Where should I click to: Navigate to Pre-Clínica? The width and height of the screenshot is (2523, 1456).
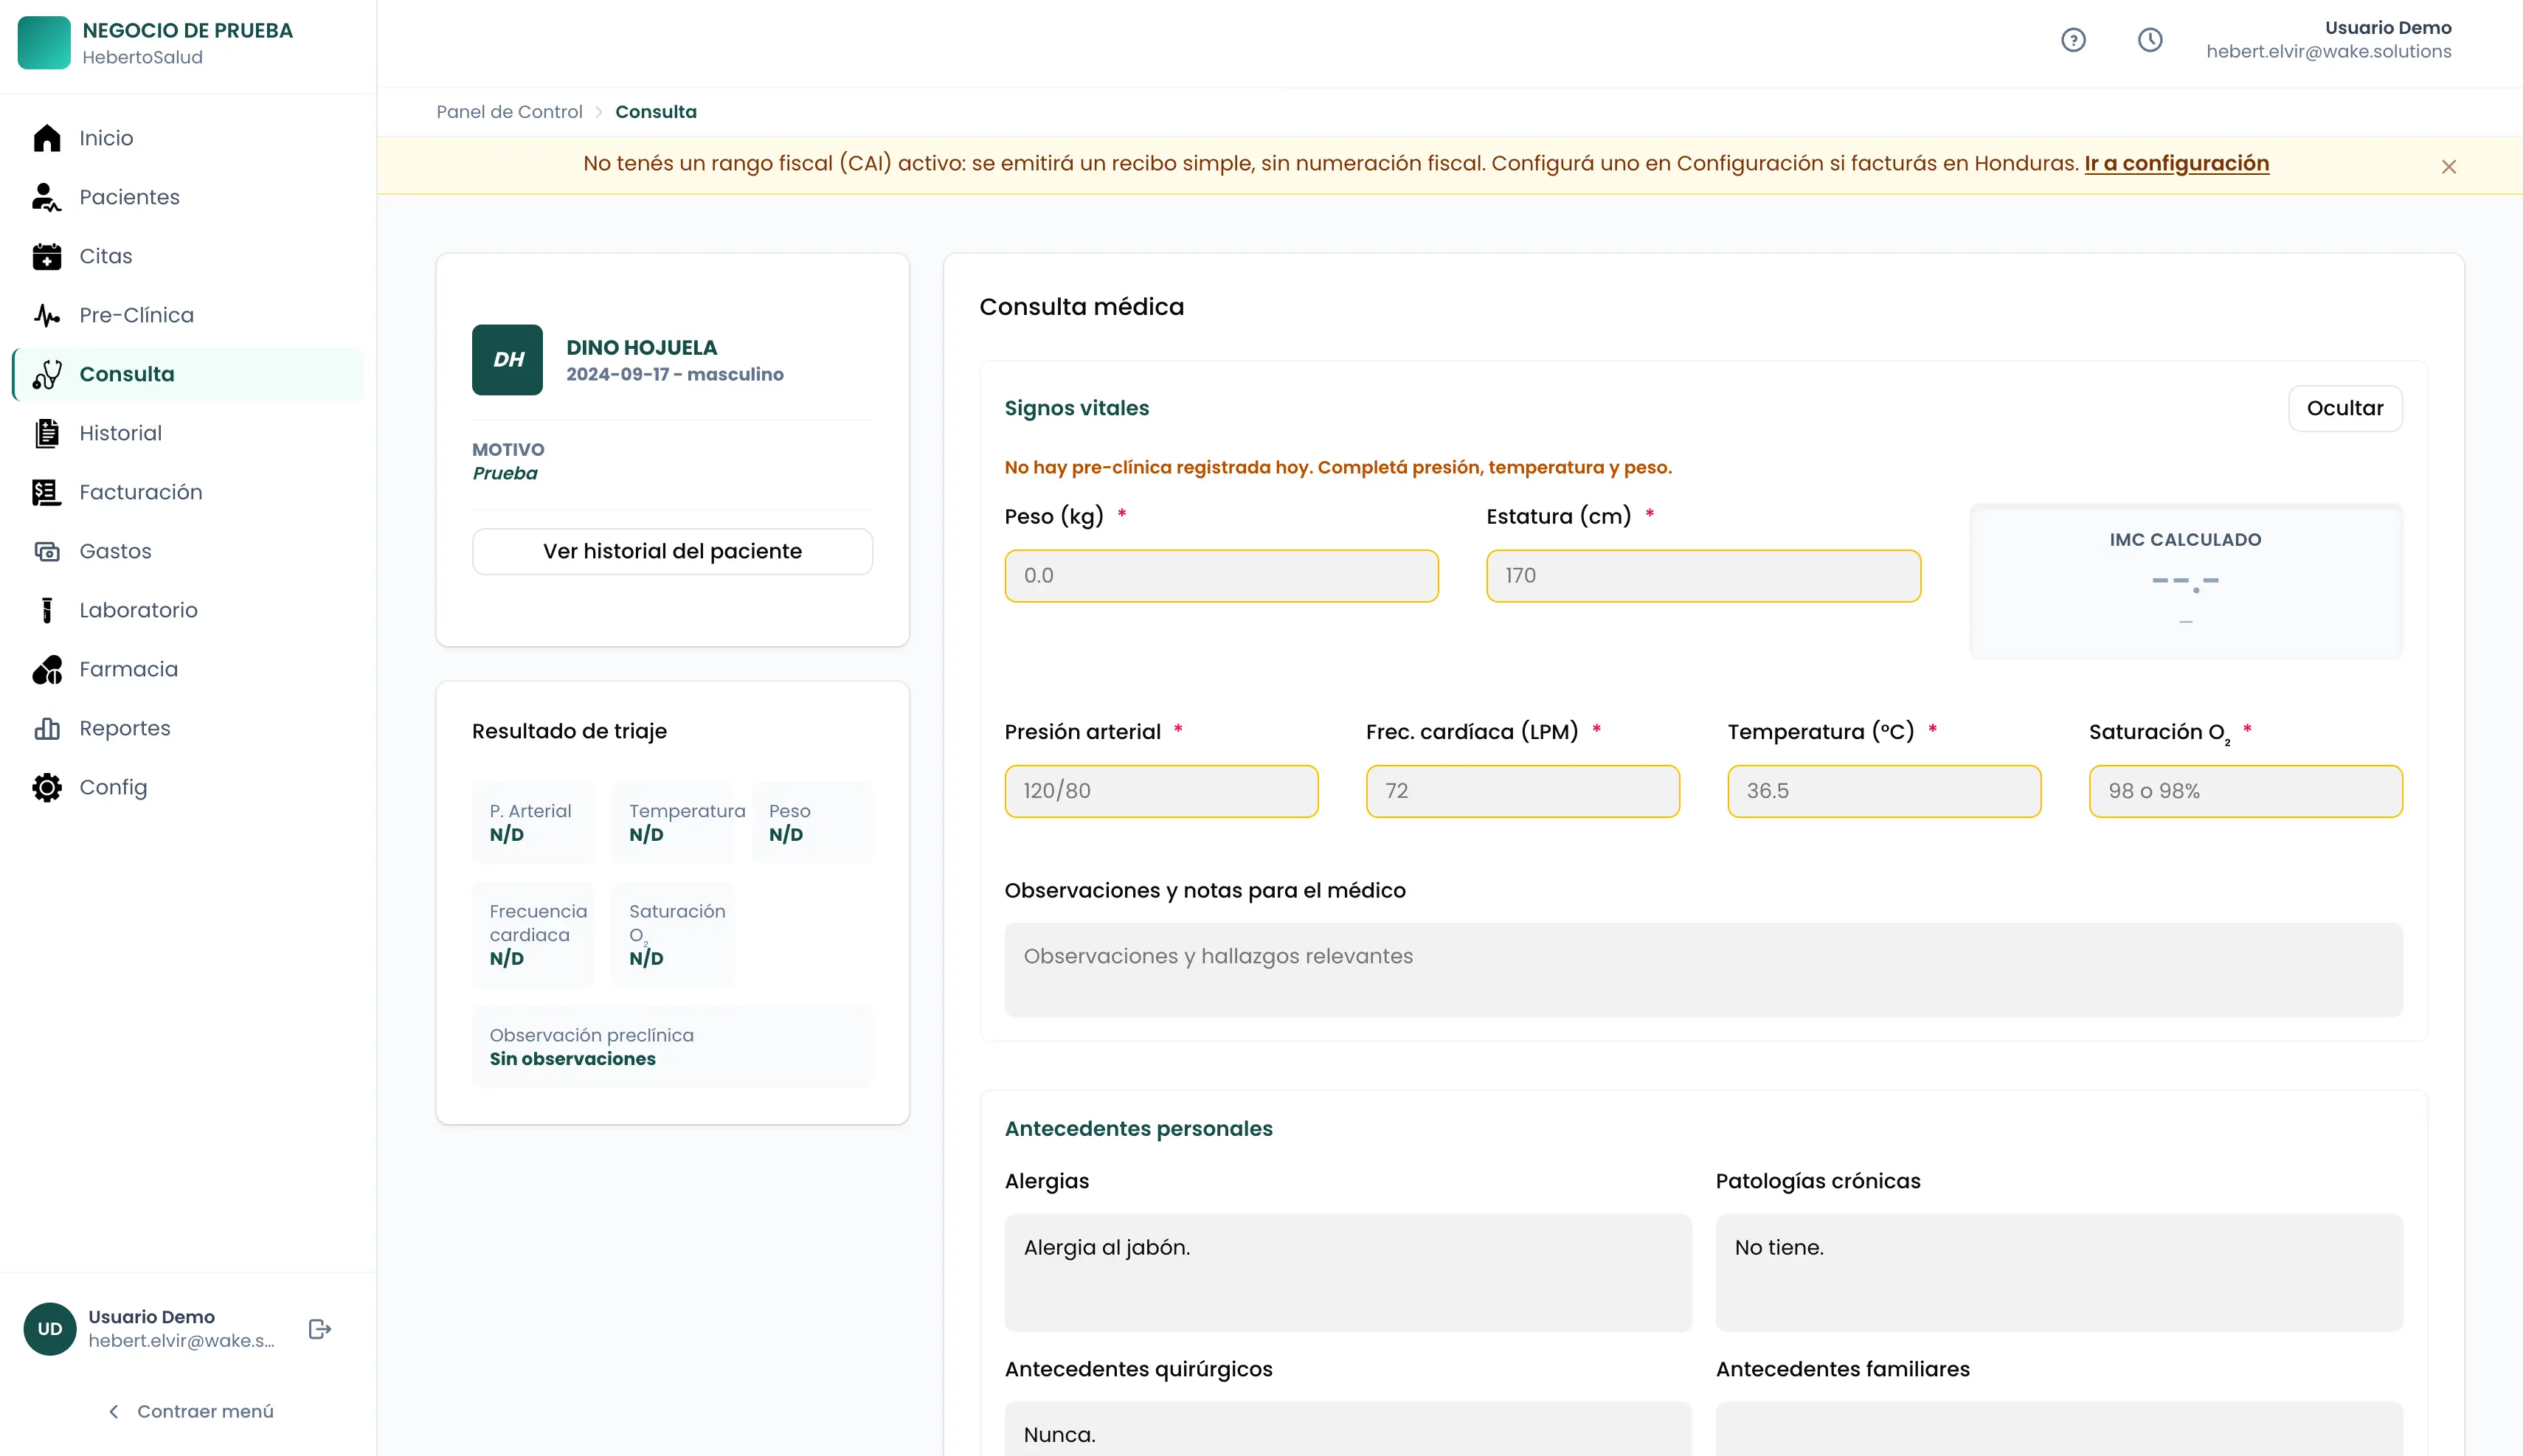tap(188, 315)
